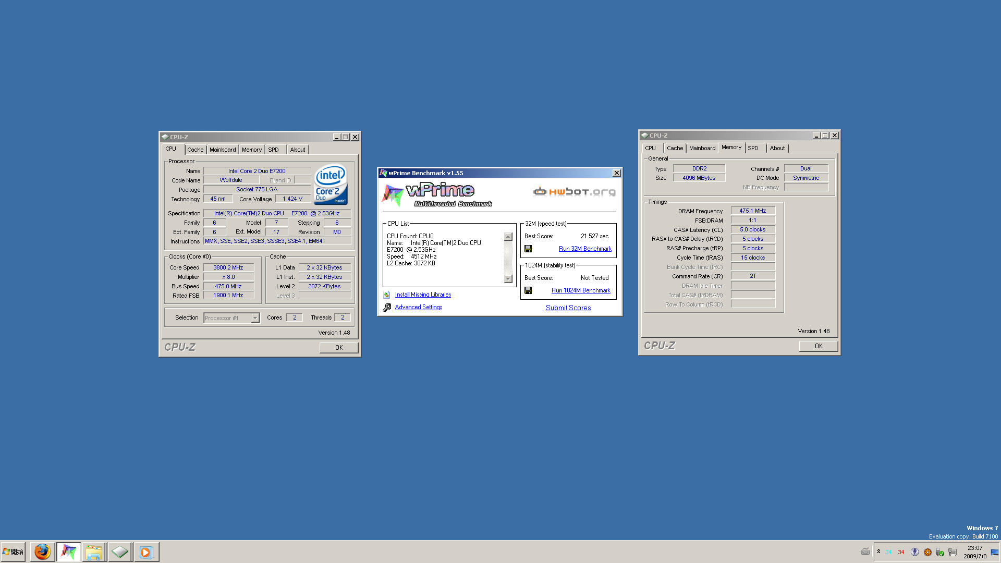Click OK in the left CPU-Z window
1001x563 pixels.
[339, 348]
